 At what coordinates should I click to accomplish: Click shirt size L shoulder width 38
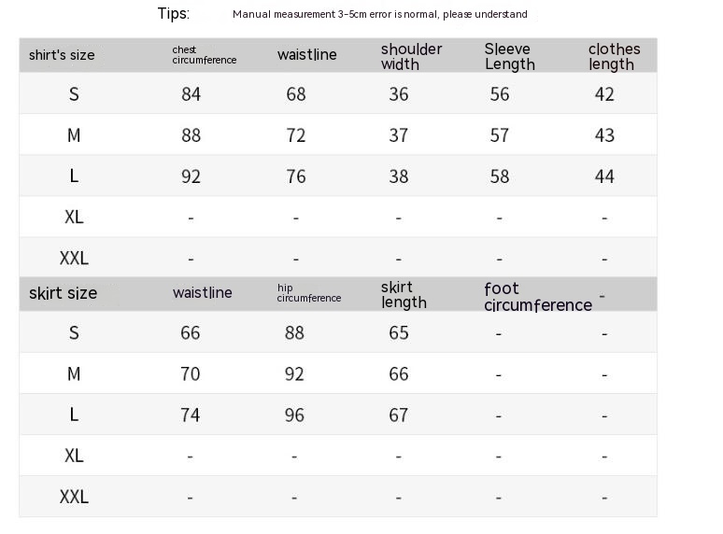pyautogui.click(x=399, y=176)
